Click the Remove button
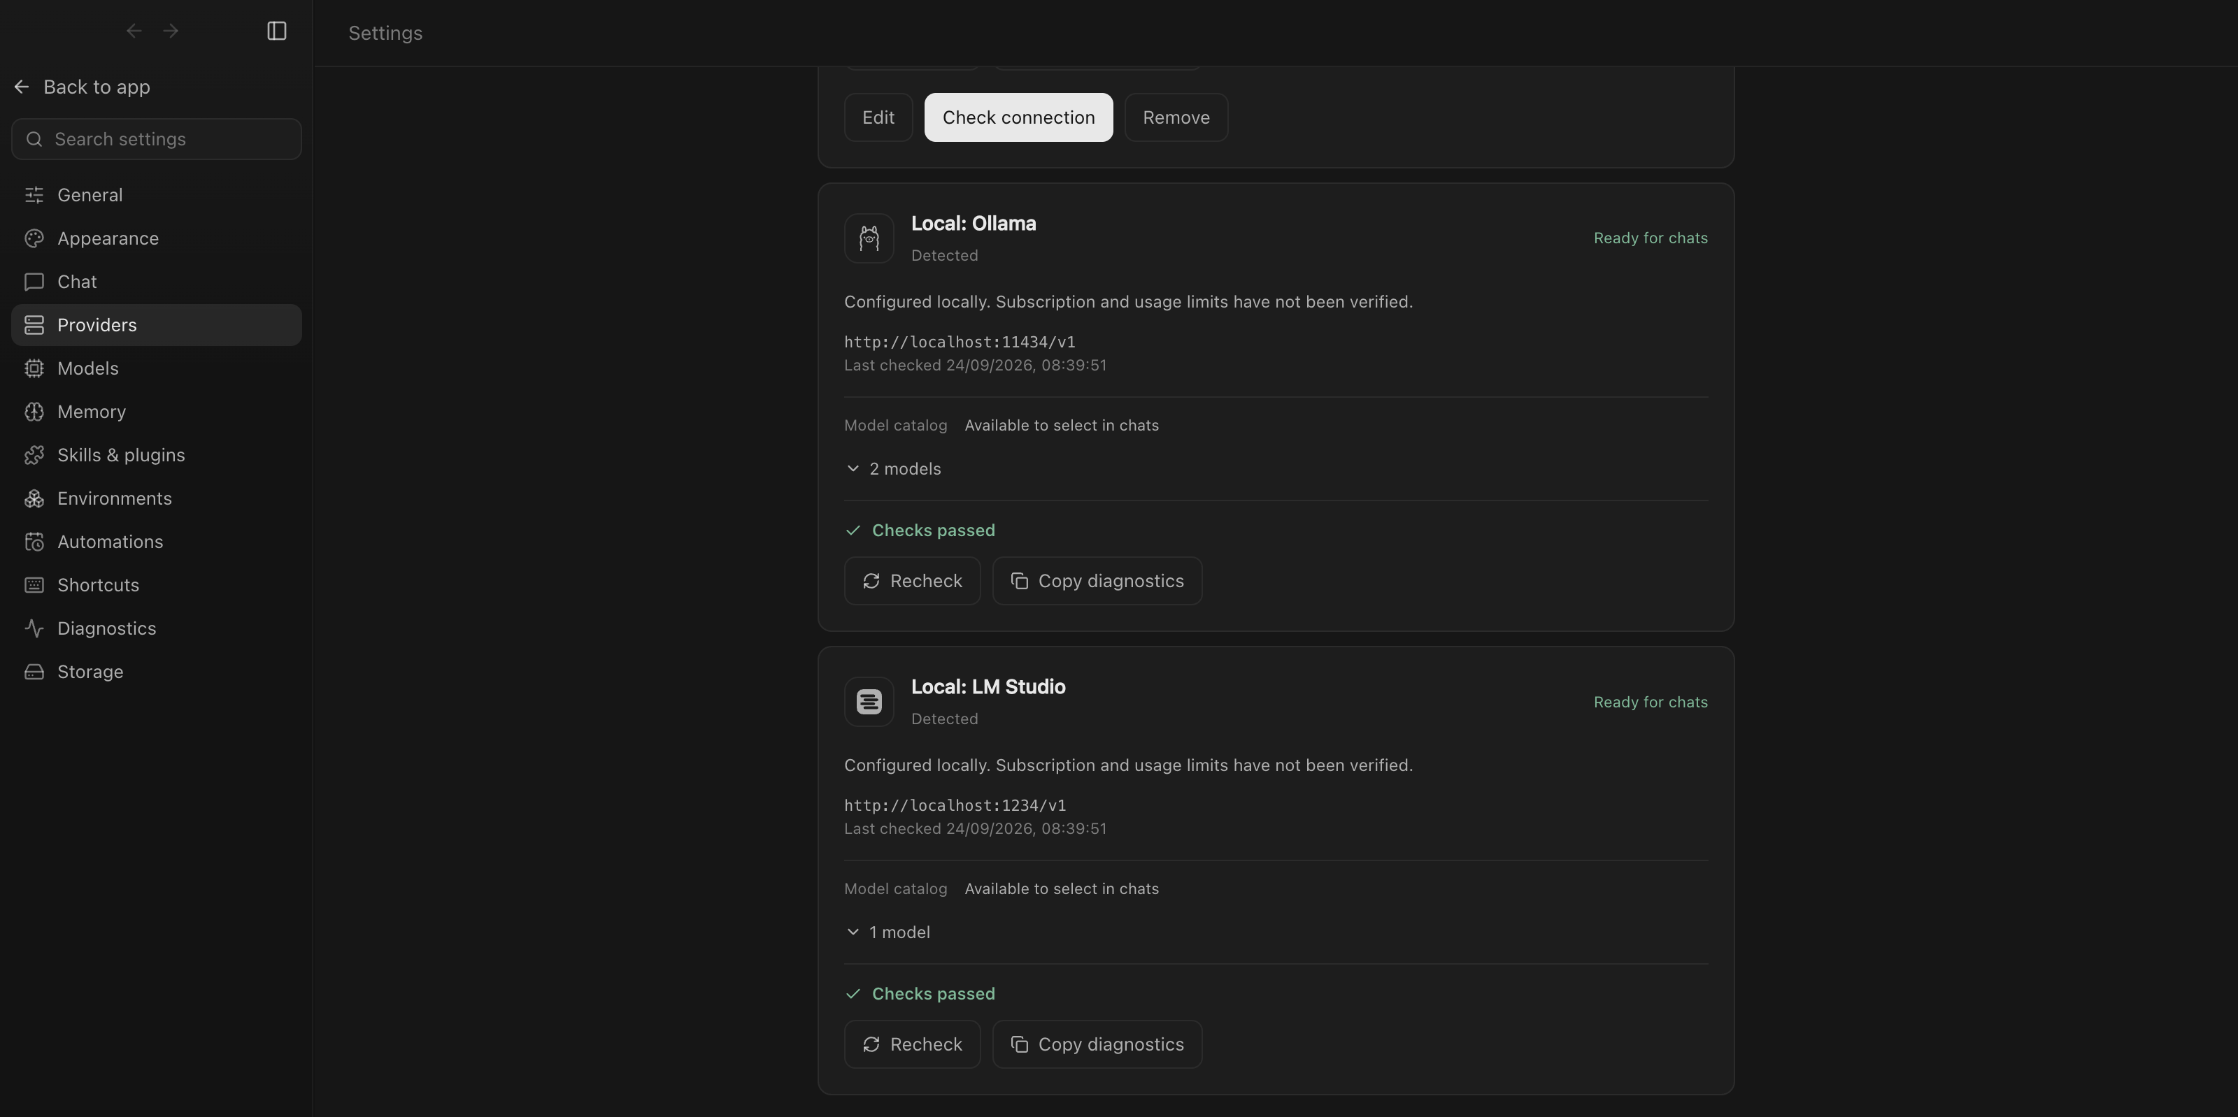The width and height of the screenshot is (2238, 1117). tap(1176, 117)
